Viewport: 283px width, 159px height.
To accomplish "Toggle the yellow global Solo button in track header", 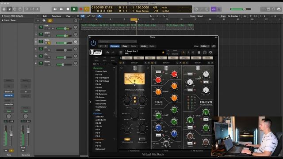I will pyautogui.click(x=50, y=21).
